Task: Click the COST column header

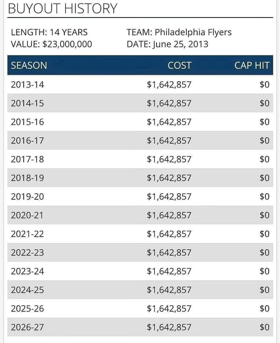Action: (x=179, y=66)
